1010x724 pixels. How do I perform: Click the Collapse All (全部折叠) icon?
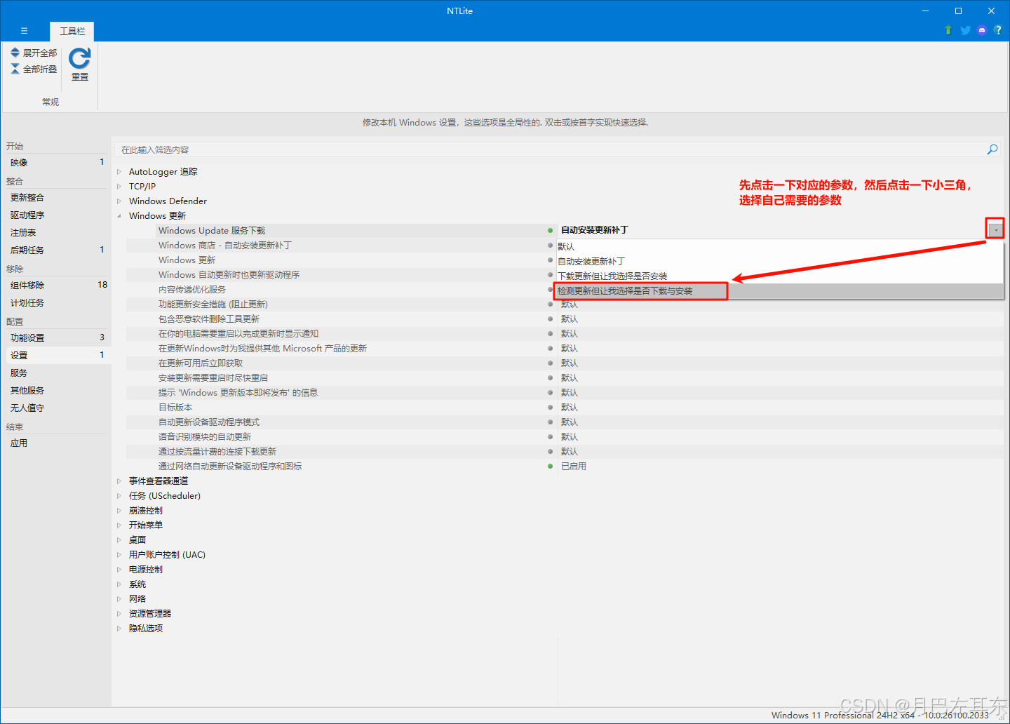point(15,69)
